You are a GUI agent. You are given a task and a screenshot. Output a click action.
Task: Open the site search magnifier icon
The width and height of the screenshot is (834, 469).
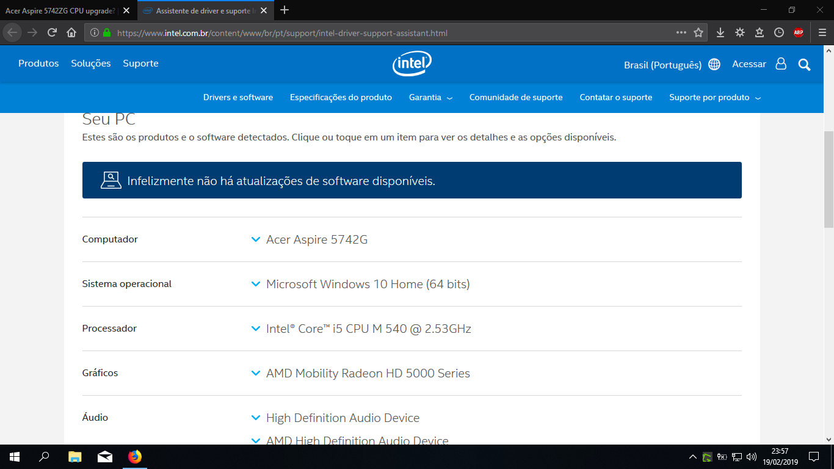point(804,64)
